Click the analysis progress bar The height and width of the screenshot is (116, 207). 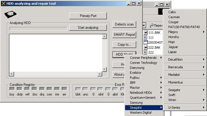pos(38,29)
